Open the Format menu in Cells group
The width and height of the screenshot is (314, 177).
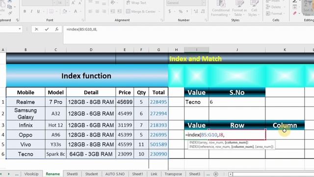(x=276, y=13)
